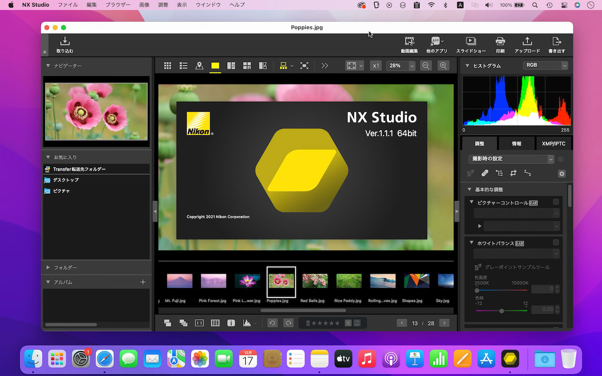Switch to thumbnail list view
Viewport: 602px width, 376px height.
click(x=183, y=65)
